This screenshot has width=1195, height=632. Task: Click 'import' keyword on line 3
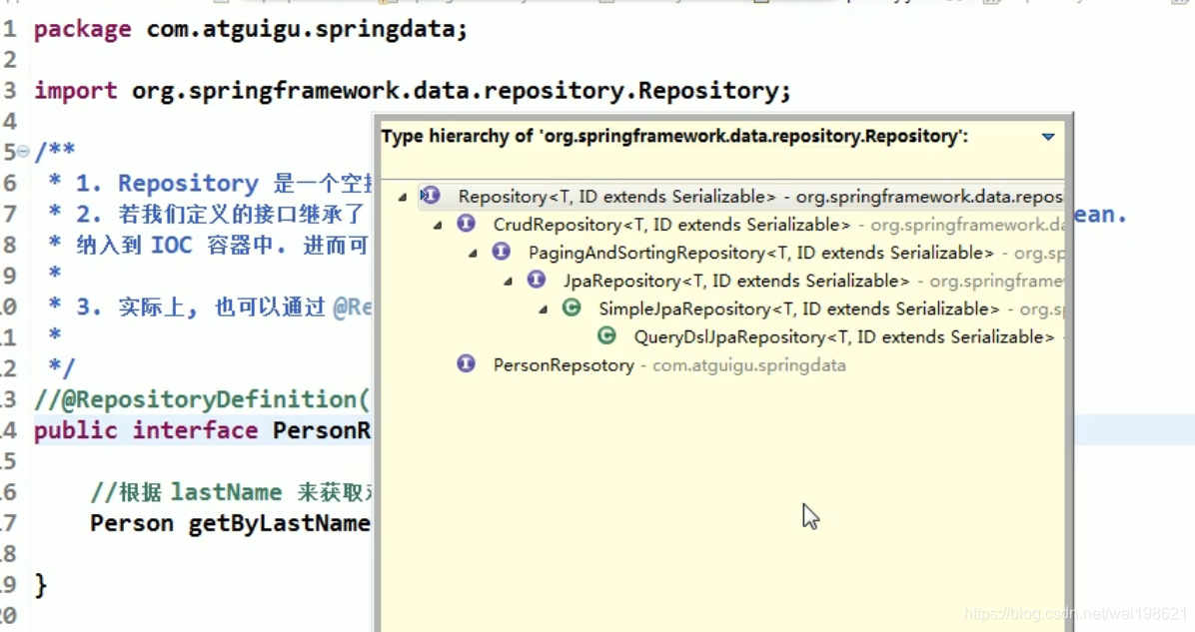click(76, 92)
